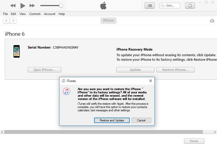Close the main iTunes window
This screenshot has height=148, width=217.
coord(213,2)
